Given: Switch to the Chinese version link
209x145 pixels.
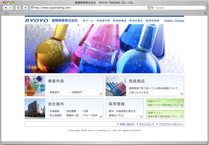Looking at the screenshot, I should click(179, 21).
